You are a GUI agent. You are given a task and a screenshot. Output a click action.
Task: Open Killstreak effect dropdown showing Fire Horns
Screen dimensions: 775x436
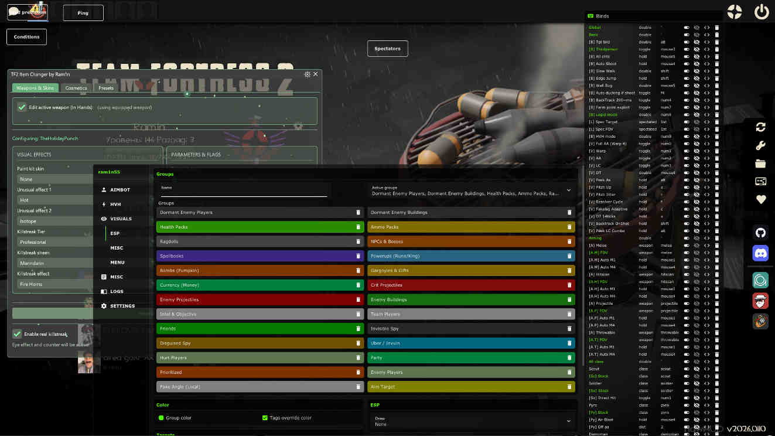(x=54, y=284)
